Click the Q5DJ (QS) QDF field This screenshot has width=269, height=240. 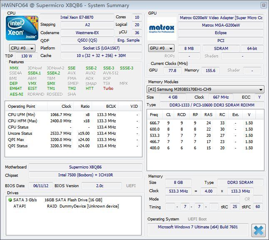point(87,40)
